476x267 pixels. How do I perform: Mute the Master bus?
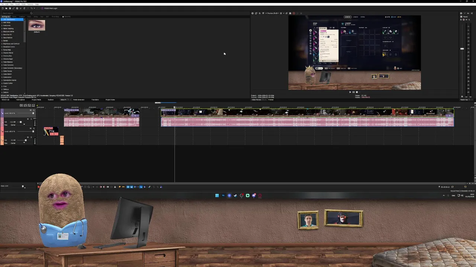(466, 20)
